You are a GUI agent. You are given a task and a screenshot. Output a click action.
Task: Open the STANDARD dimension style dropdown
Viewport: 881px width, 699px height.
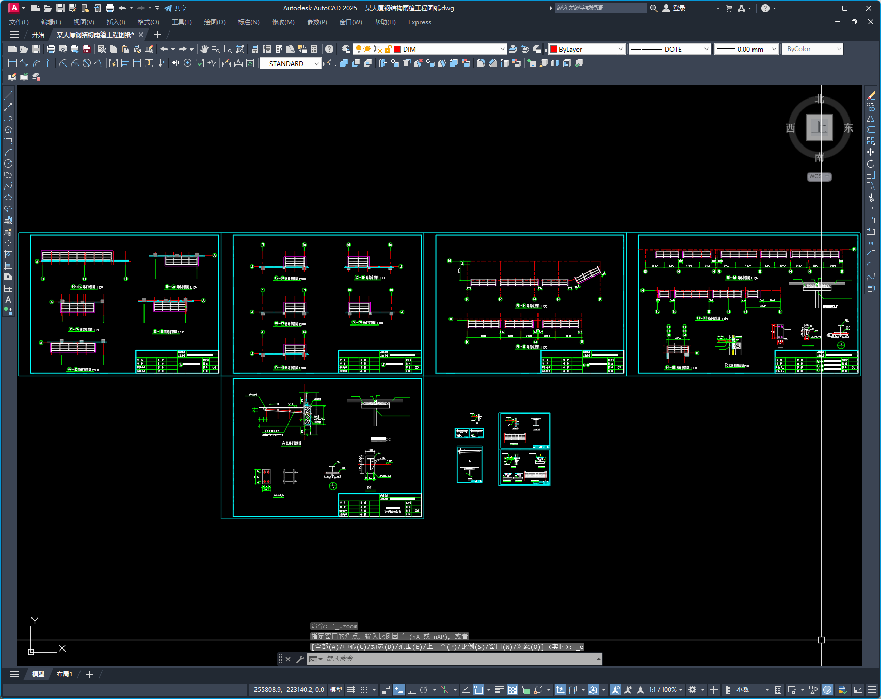316,63
